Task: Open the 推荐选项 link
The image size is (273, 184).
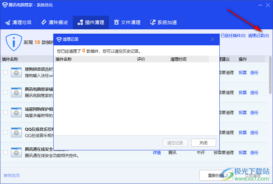Action: [x=12, y=175]
